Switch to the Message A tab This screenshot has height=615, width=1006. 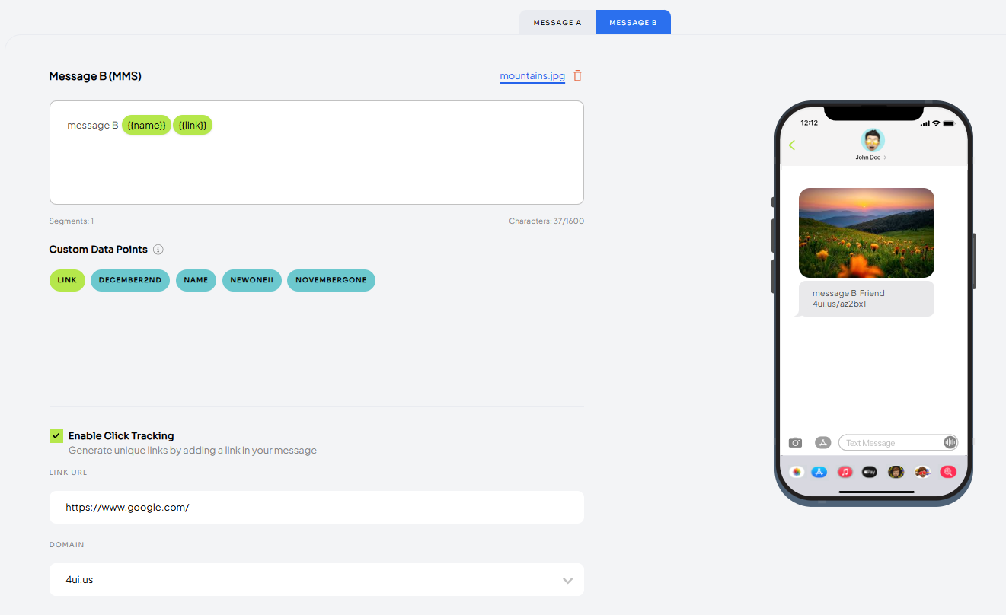click(557, 22)
